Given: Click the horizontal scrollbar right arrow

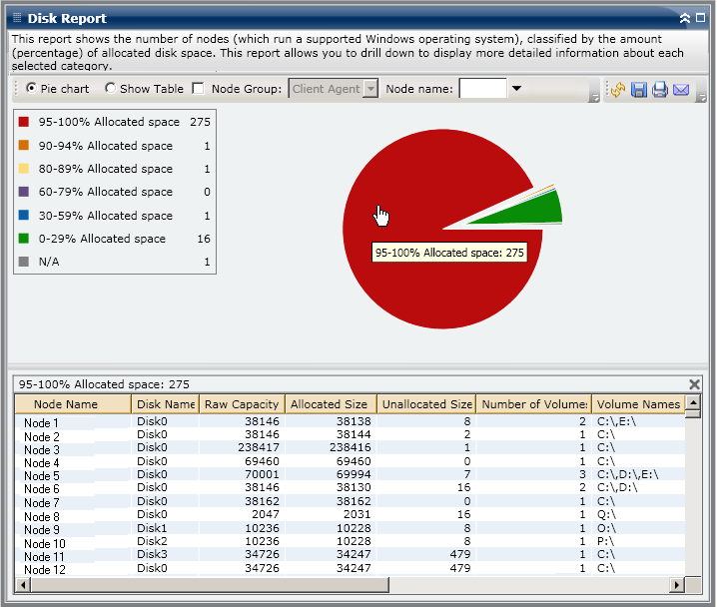Looking at the screenshot, I should click(677, 584).
